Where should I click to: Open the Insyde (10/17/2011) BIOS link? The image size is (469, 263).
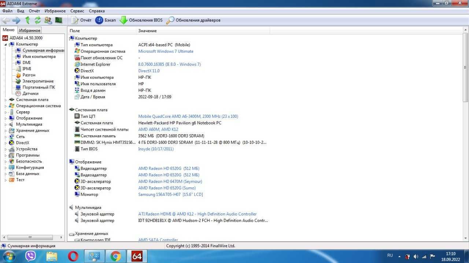[x=156, y=149]
